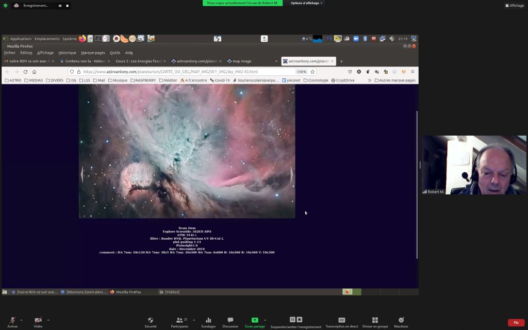This screenshot has height=330, width=528.
Task: Open the Participants panel
Action: [179, 322]
